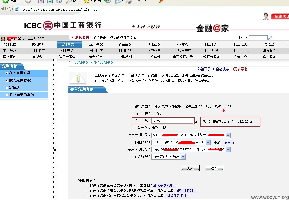This screenshot has width=289, height=200.
Task: Click the IE page icon in address bar
Action: tap(17, 9)
